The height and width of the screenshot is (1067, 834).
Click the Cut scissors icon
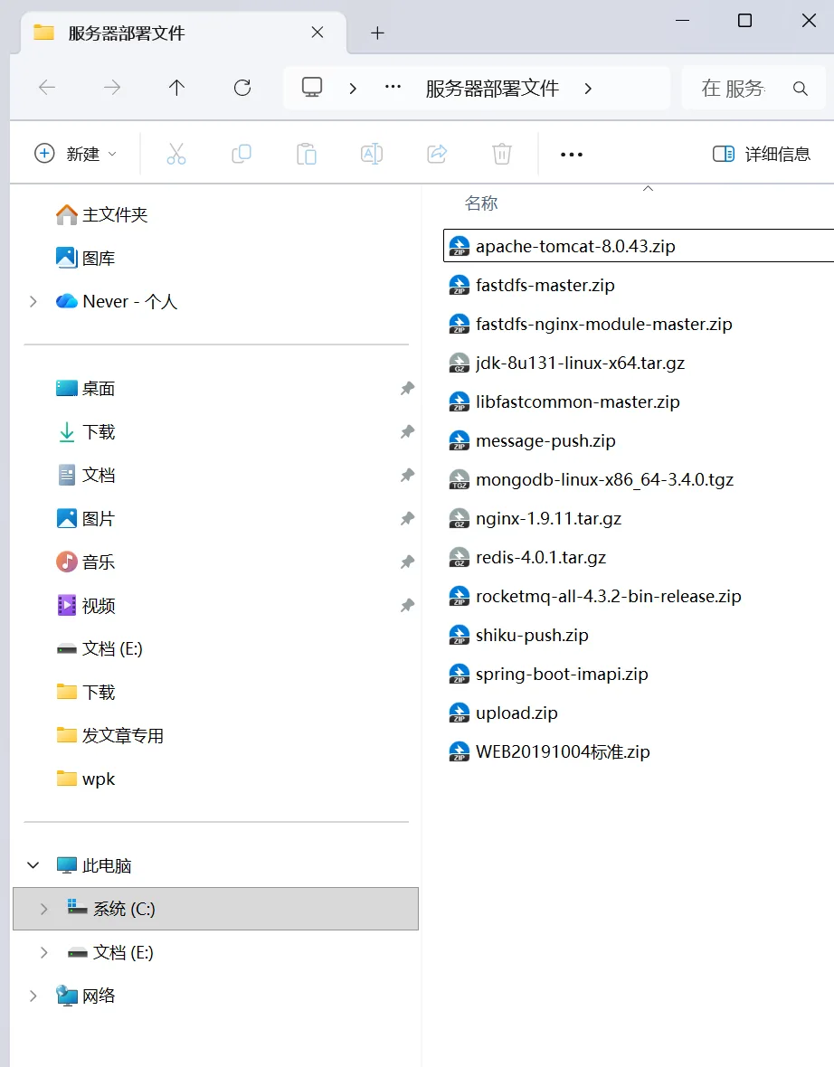tap(176, 154)
